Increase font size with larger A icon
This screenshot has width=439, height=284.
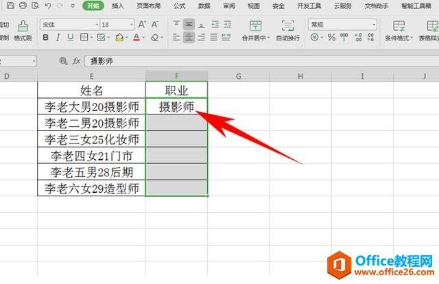click(x=142, y=25)
